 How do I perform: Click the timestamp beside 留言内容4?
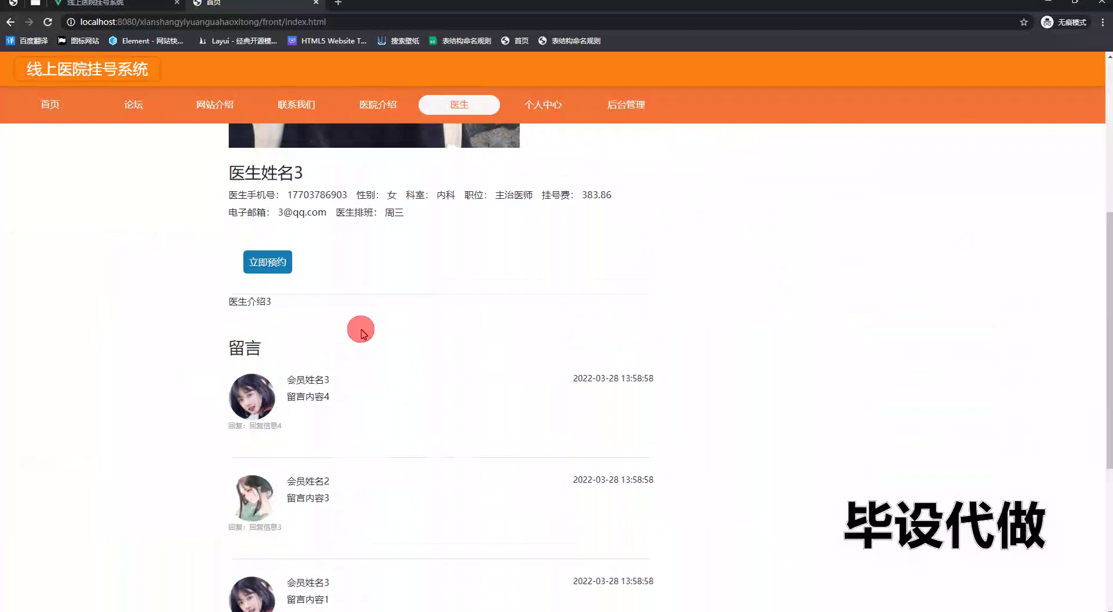pos(613,378)
